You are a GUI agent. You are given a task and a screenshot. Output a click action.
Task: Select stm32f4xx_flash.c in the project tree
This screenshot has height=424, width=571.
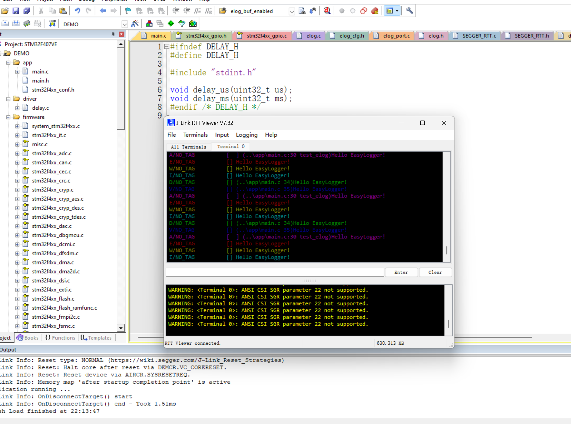53,299
